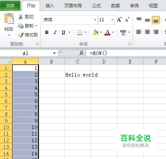
Task: Select the Format Painter brush
Action: [x=21, y=35]
